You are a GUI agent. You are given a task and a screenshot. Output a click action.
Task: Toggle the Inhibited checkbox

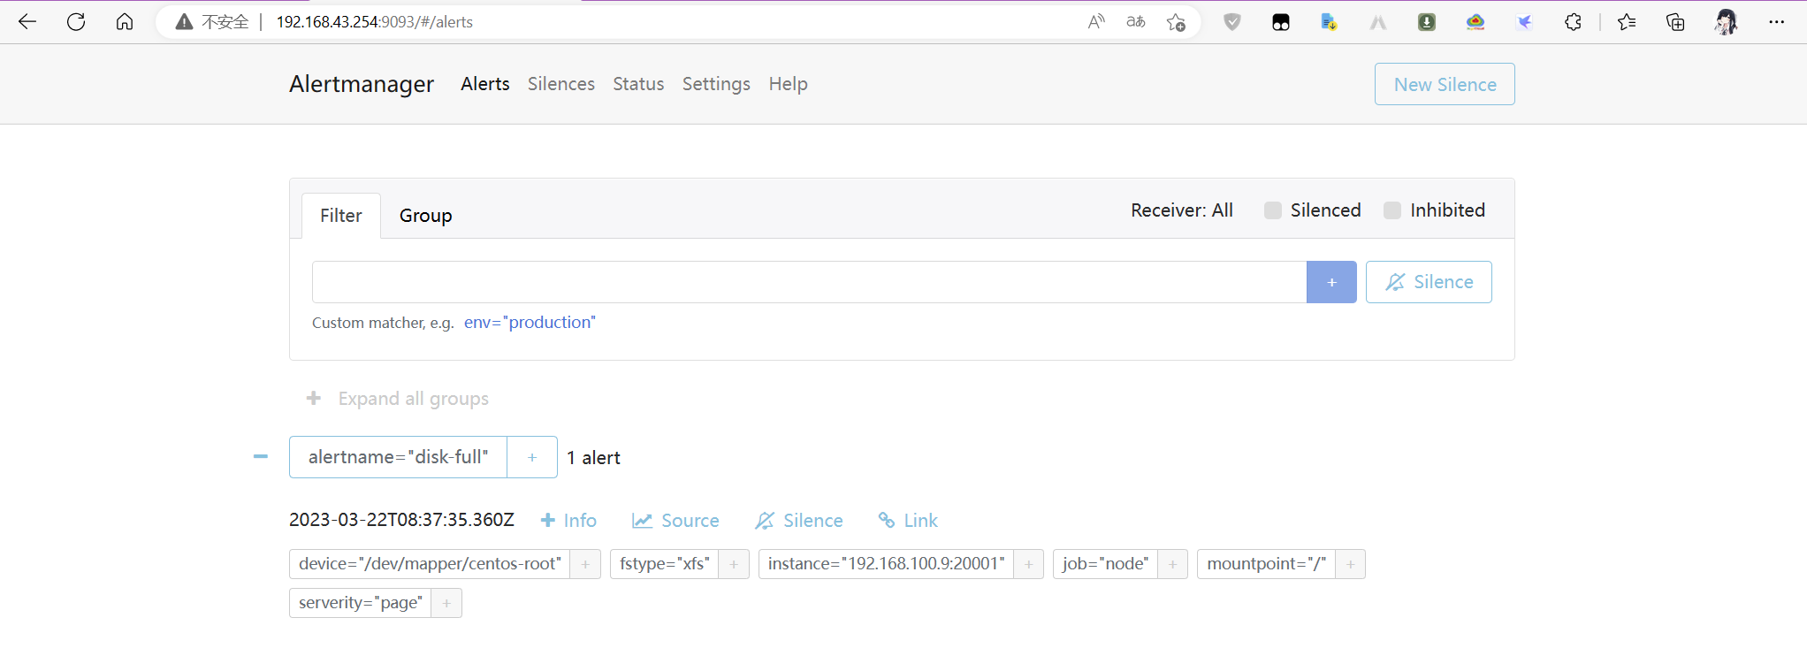(1392, 210)
